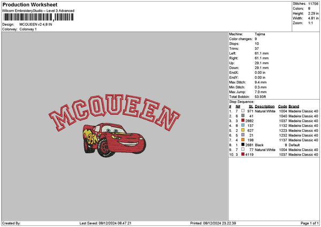The image size is (321, 227).
Task: Click the Description column header
Action: pos(265,107)
